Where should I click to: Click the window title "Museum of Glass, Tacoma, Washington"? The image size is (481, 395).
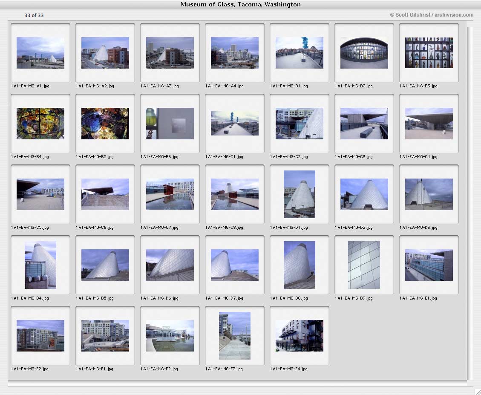coord(240,4)
